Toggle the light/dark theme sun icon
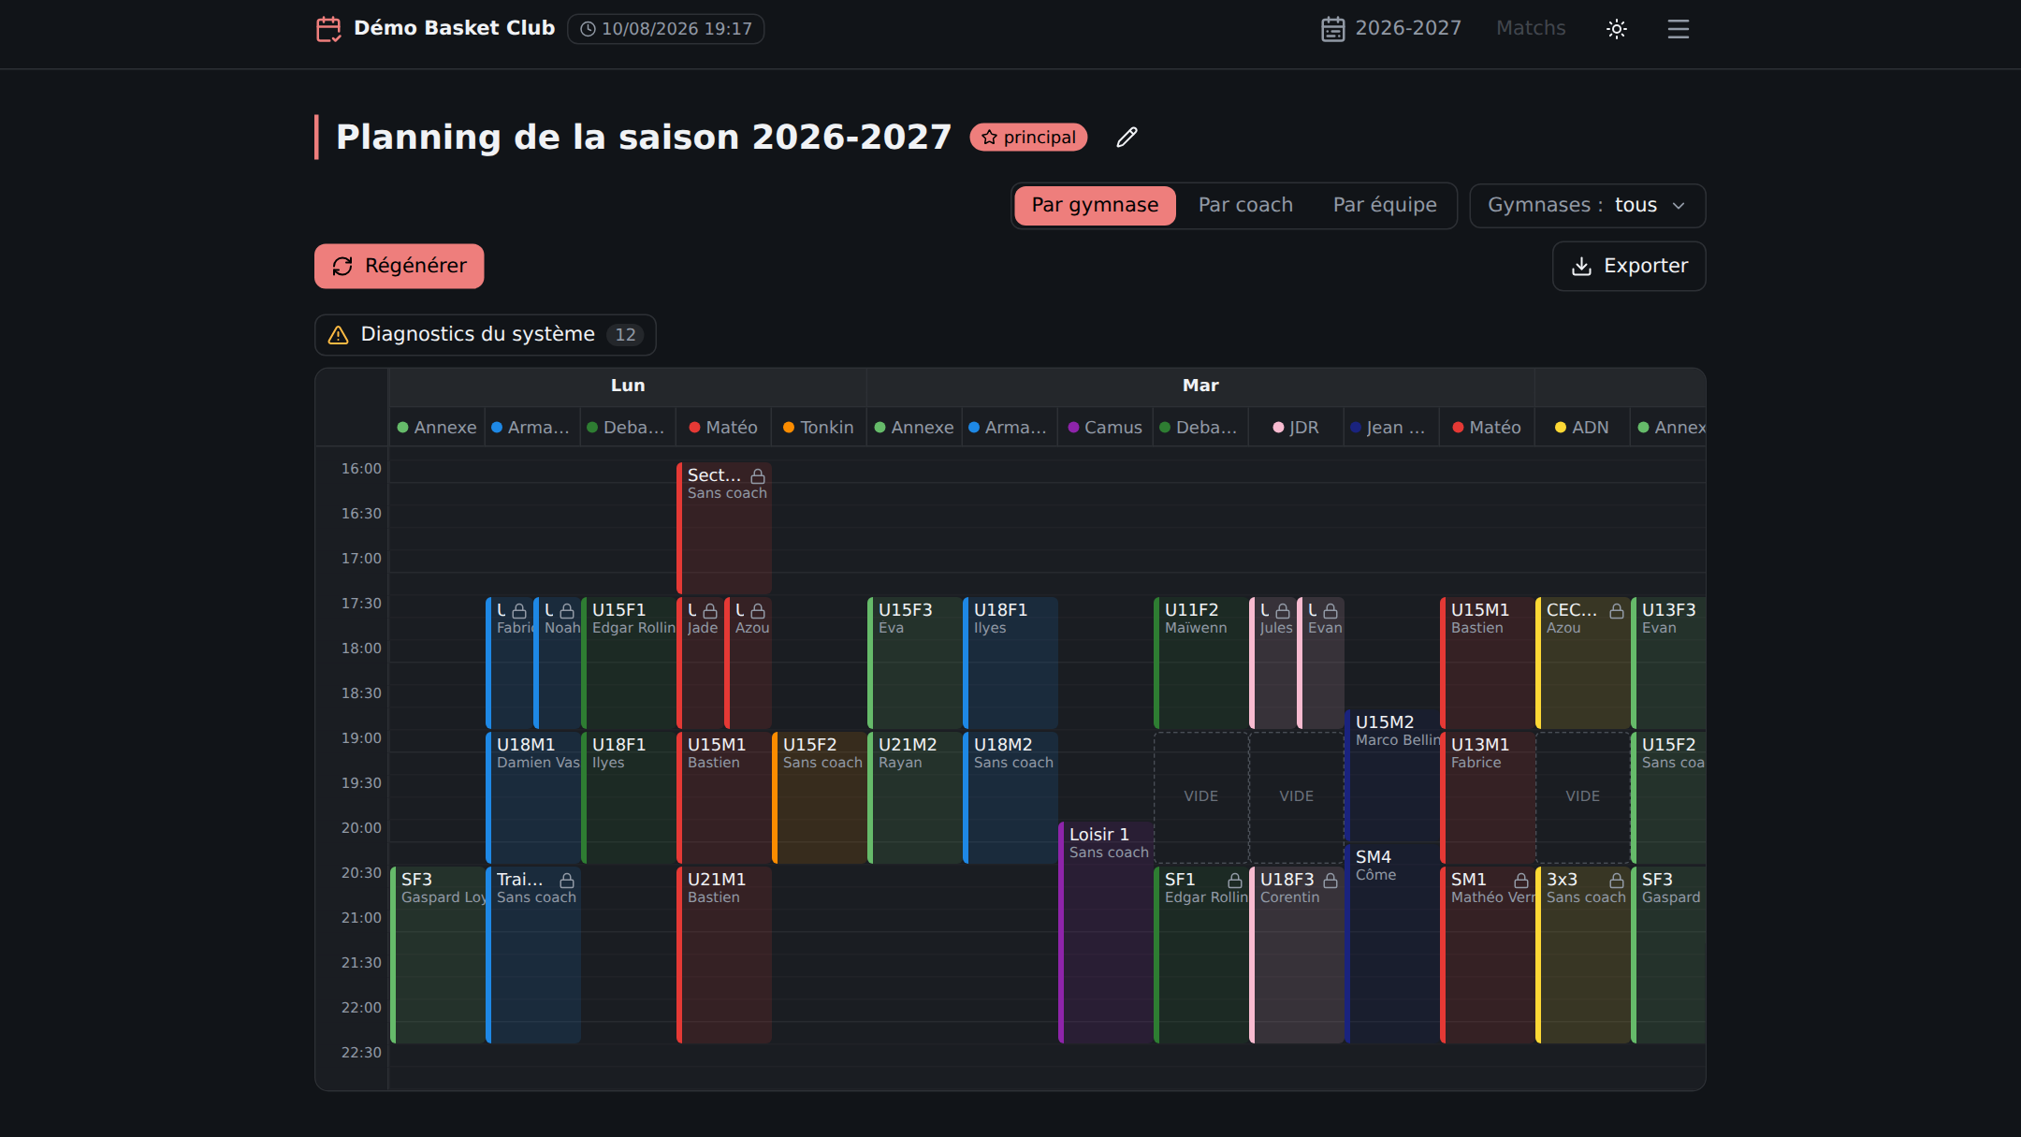The image size is (2021, 1137). 1617,29
